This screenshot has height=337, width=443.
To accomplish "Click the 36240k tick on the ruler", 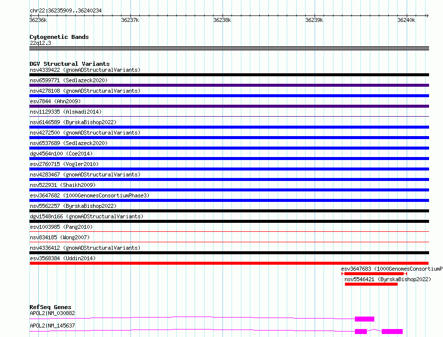I will (x=406, y=16).
